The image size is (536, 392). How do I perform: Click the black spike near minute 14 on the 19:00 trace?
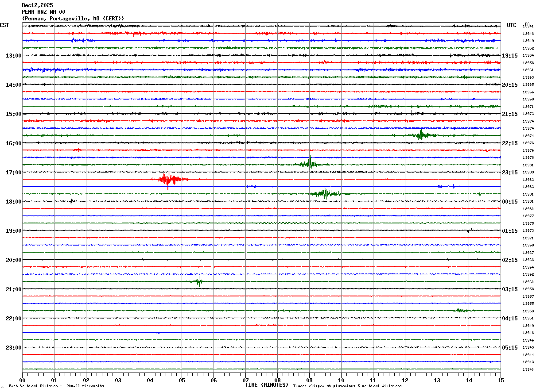[469, 230]
